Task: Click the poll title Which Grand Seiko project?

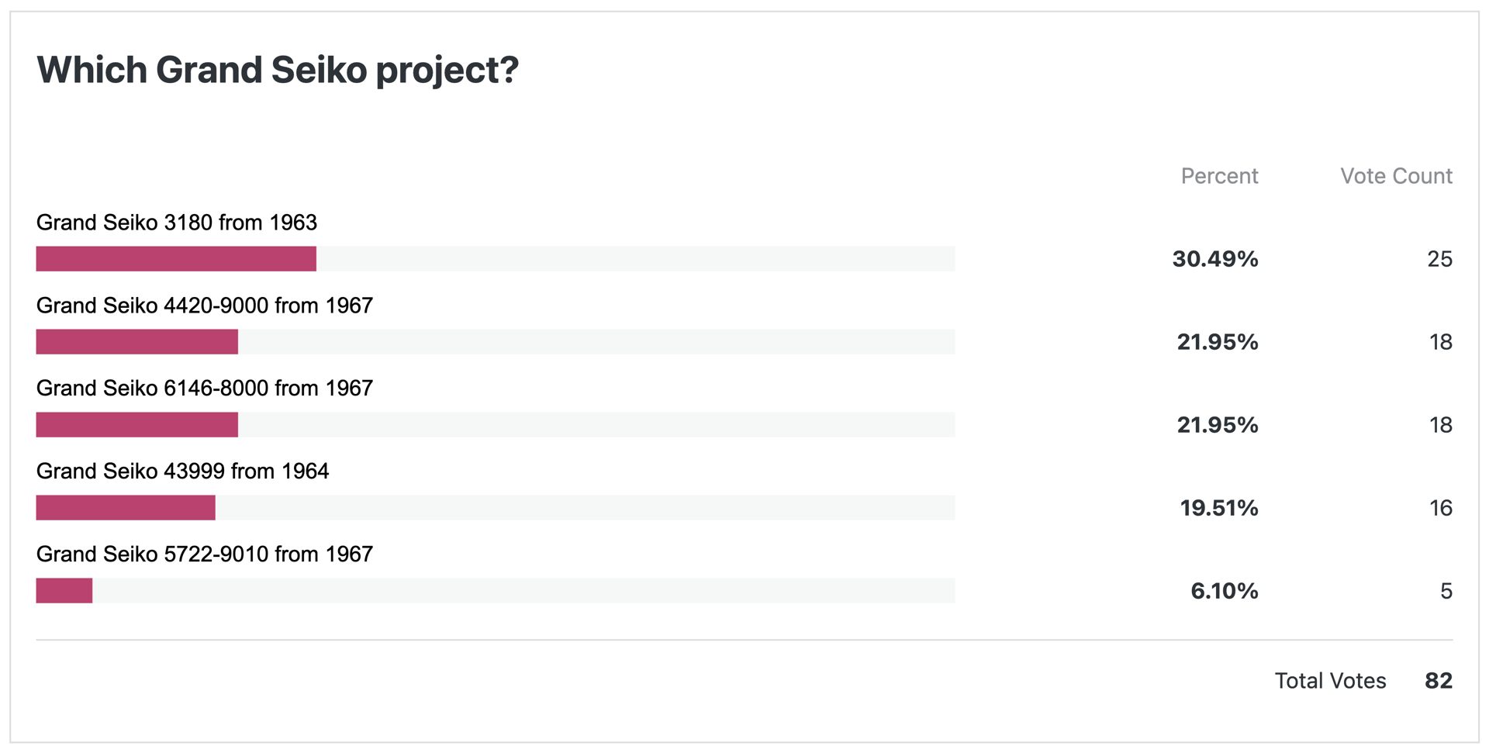Action: pyautogui.click(x=278, y=70)
